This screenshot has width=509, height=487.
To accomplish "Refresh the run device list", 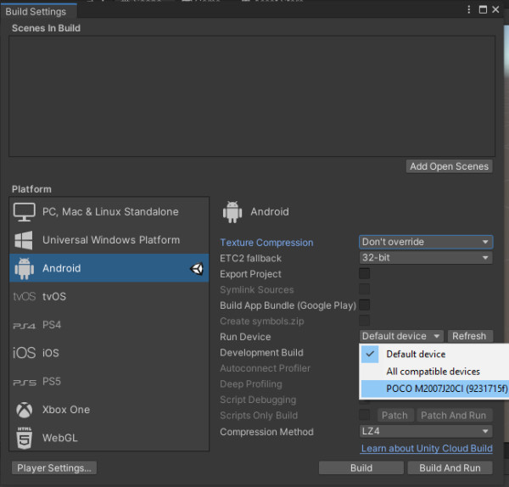I will tap(470, 336).
